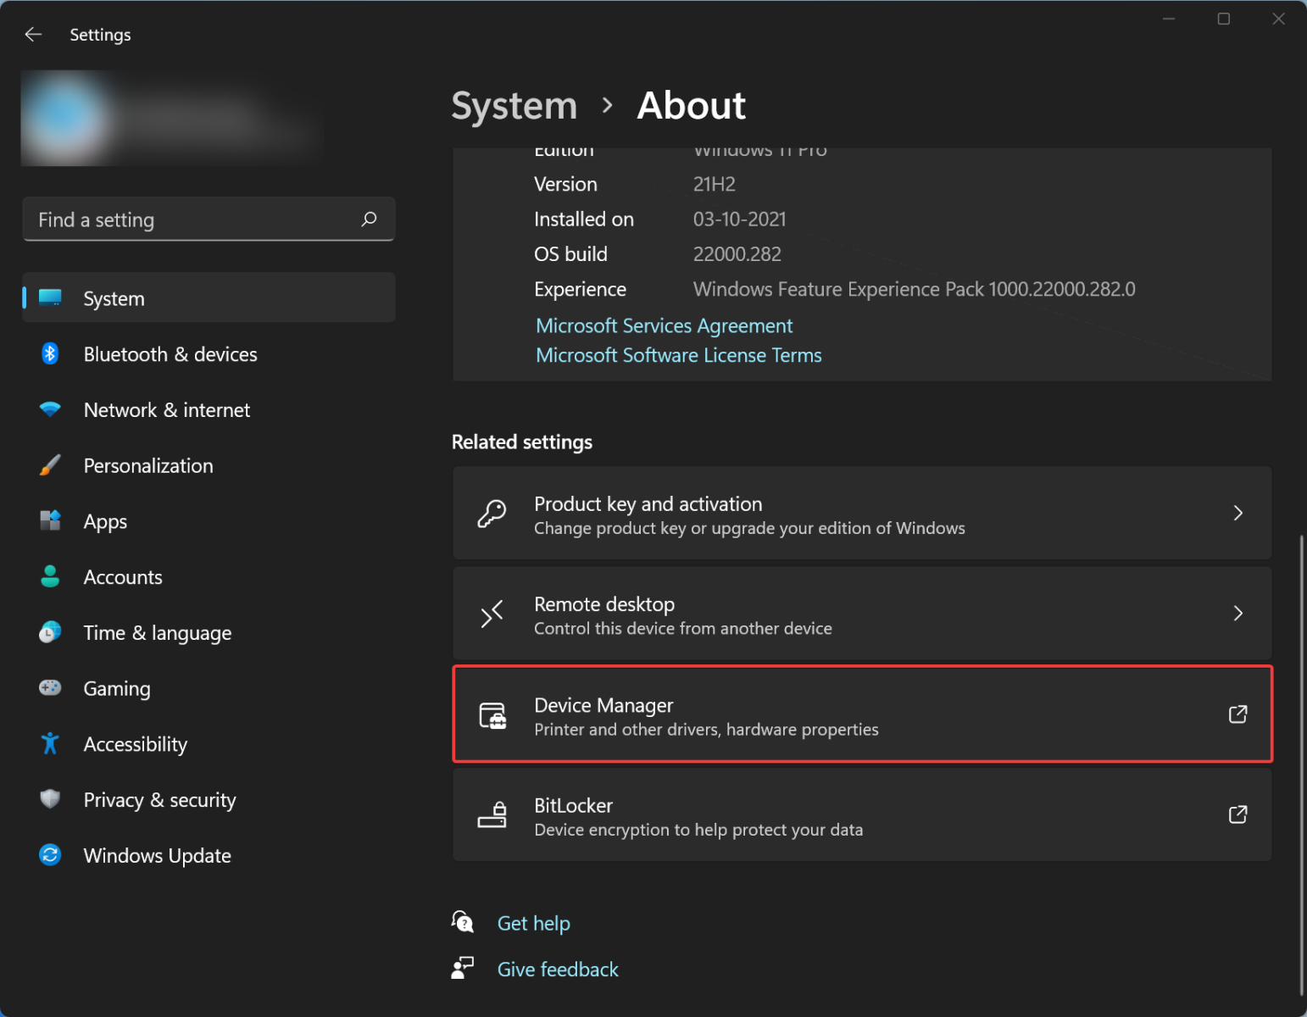The image size is (1307, 1017).
Task: Click Get help link
Action: pyautogui.click(x=533, y=923)
